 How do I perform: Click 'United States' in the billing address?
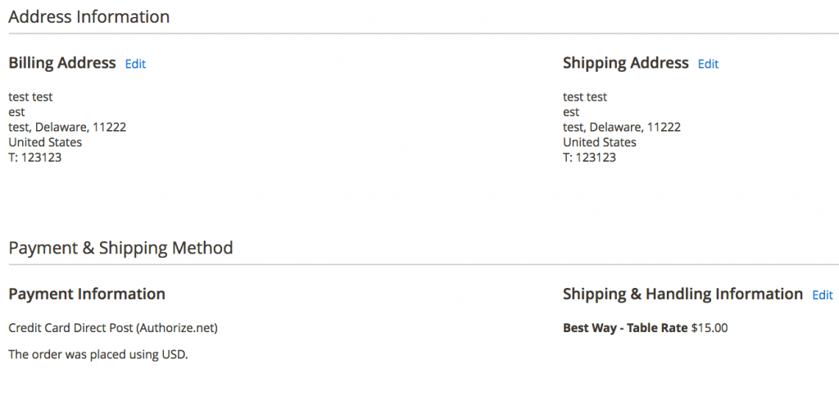click(45, 142)
